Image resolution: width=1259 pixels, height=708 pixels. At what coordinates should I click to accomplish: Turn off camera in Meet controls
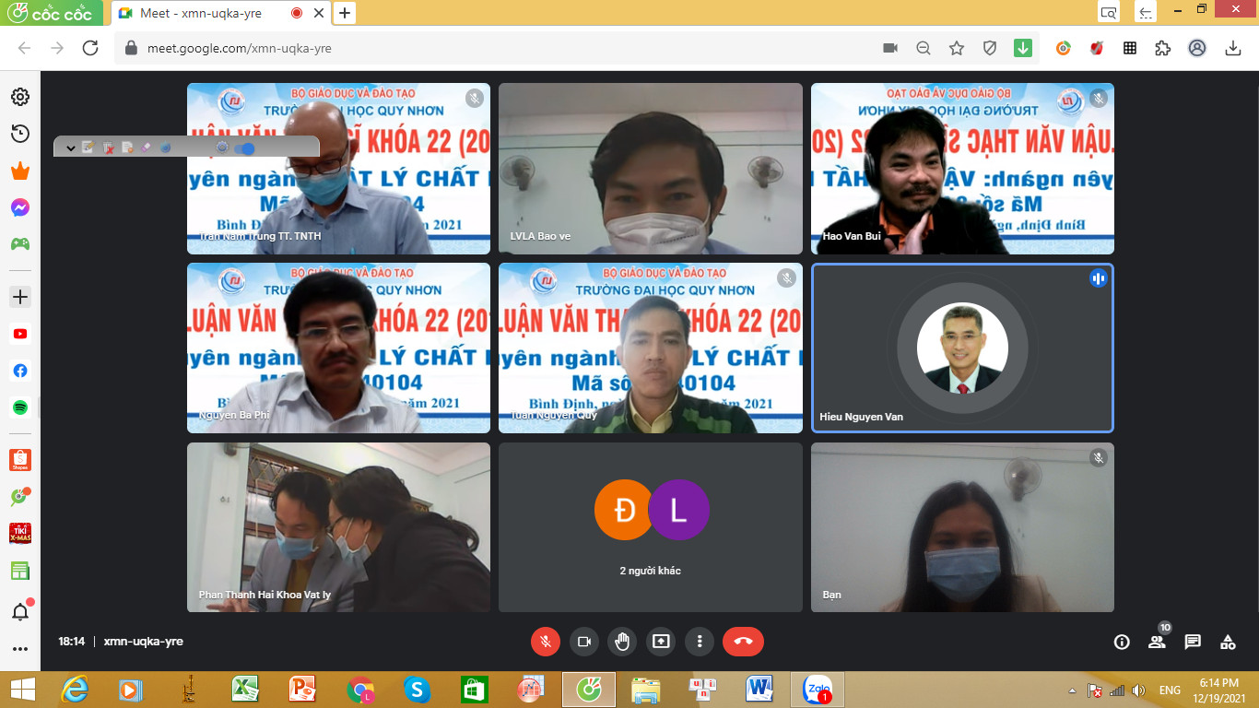coord(584,642)
